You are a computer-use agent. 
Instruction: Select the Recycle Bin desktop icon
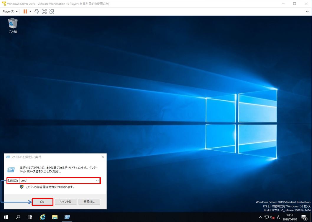click(x=13, y=25)
